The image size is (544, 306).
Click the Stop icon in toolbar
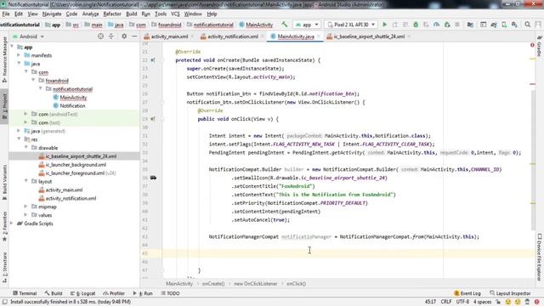[457, 25]
